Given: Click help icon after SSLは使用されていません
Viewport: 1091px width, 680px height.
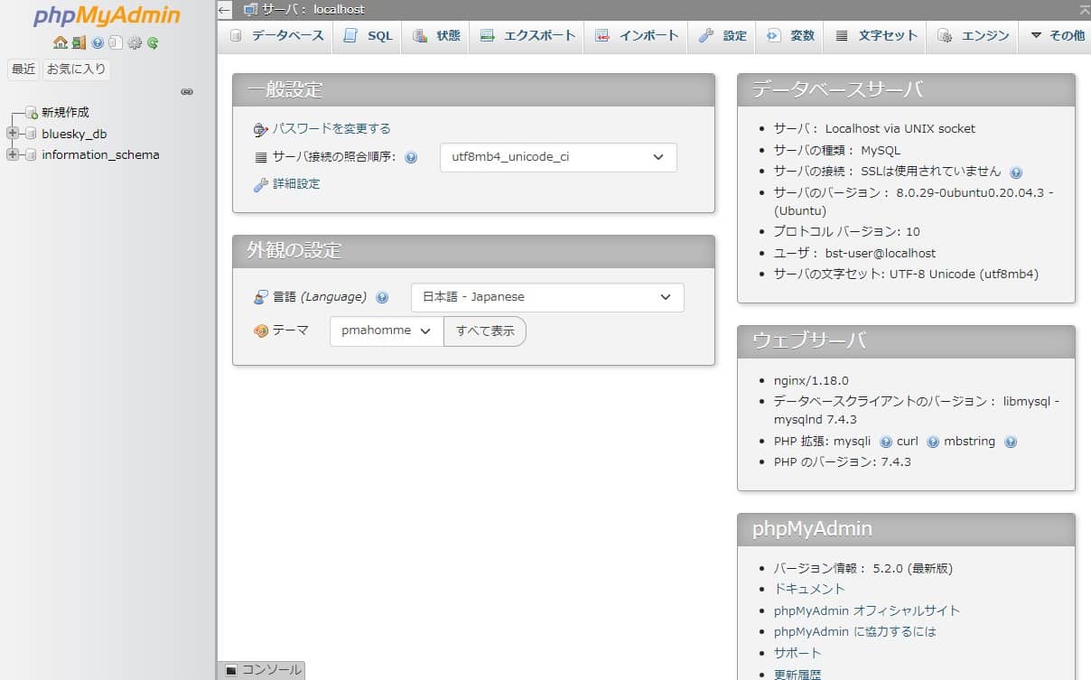Looking at the screenshot, I should [1016, 172].
